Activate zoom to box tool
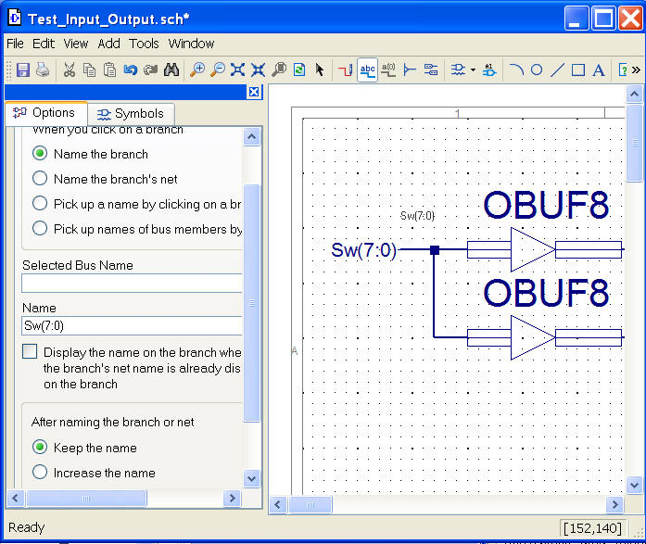The height and width of the screenshot is (544, 646). tap(279, 70)
